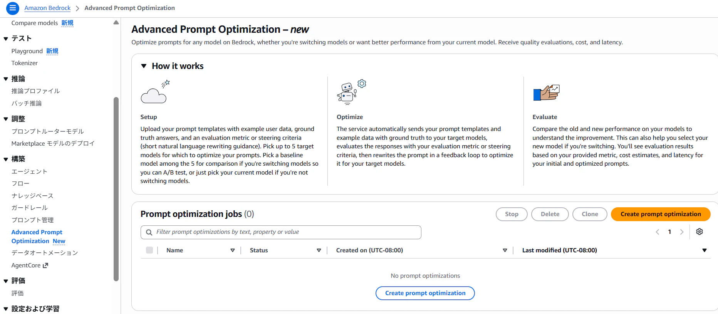Collapse the 構築 sidebar group
This screenshot has height=314, width=718.
coord(6,159)
